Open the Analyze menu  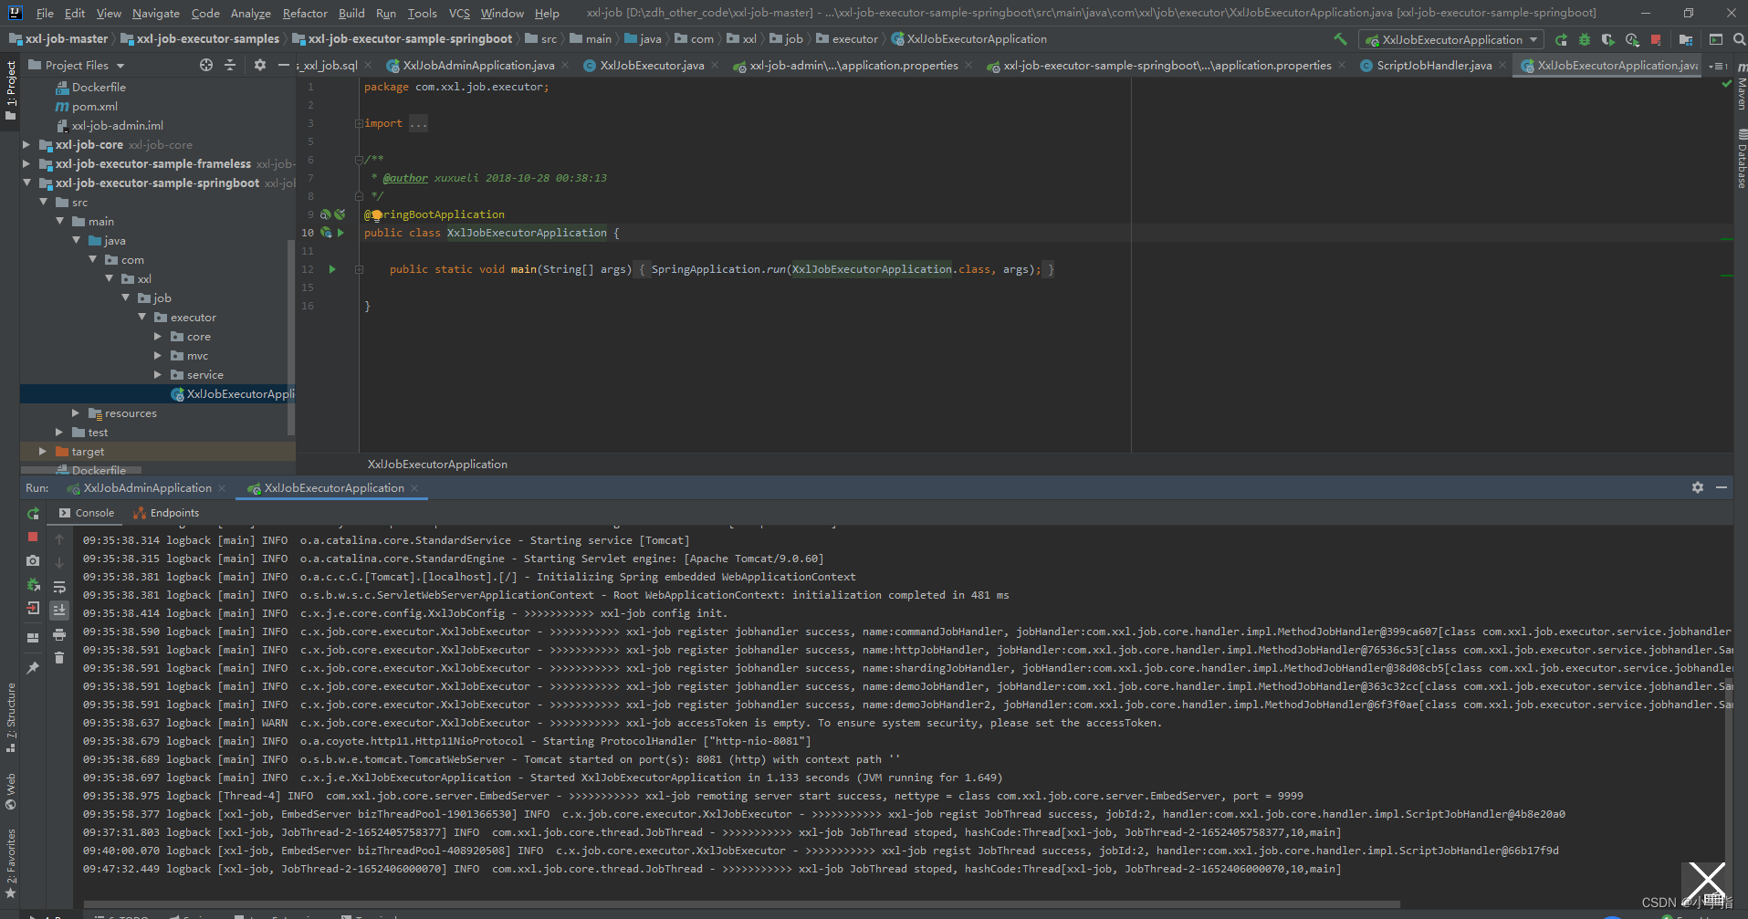[x=251, y=13]
